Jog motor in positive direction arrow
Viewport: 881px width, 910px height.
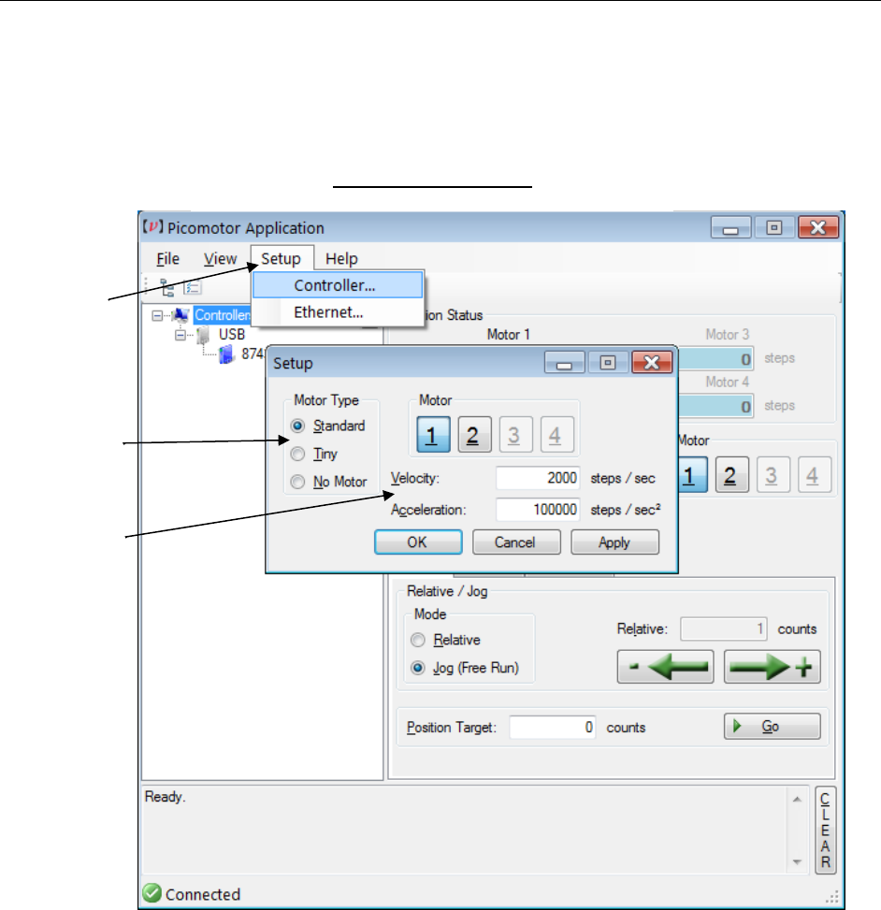point(772,667)
